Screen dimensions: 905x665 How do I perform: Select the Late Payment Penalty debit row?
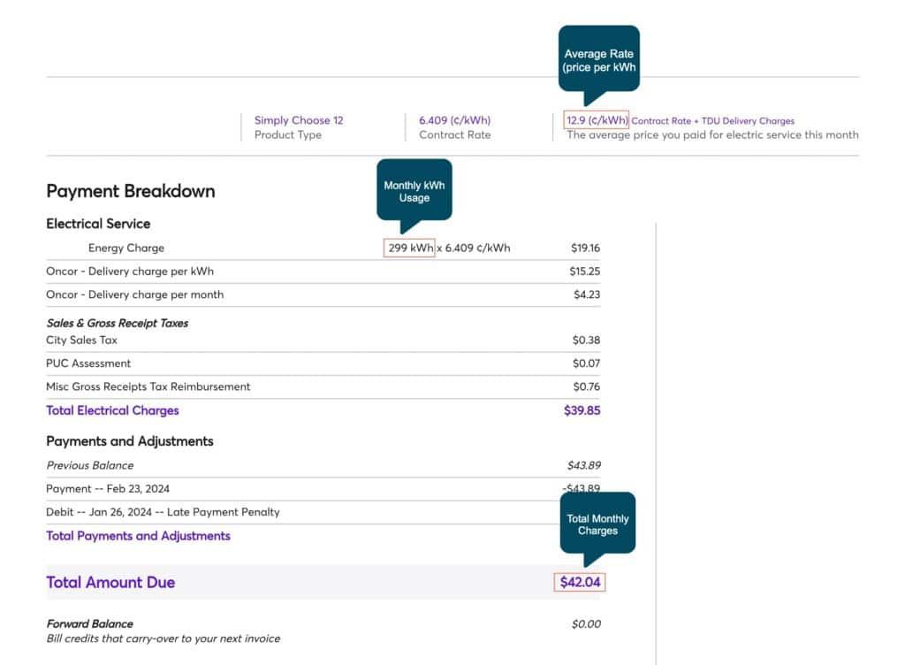pos(163,512)
